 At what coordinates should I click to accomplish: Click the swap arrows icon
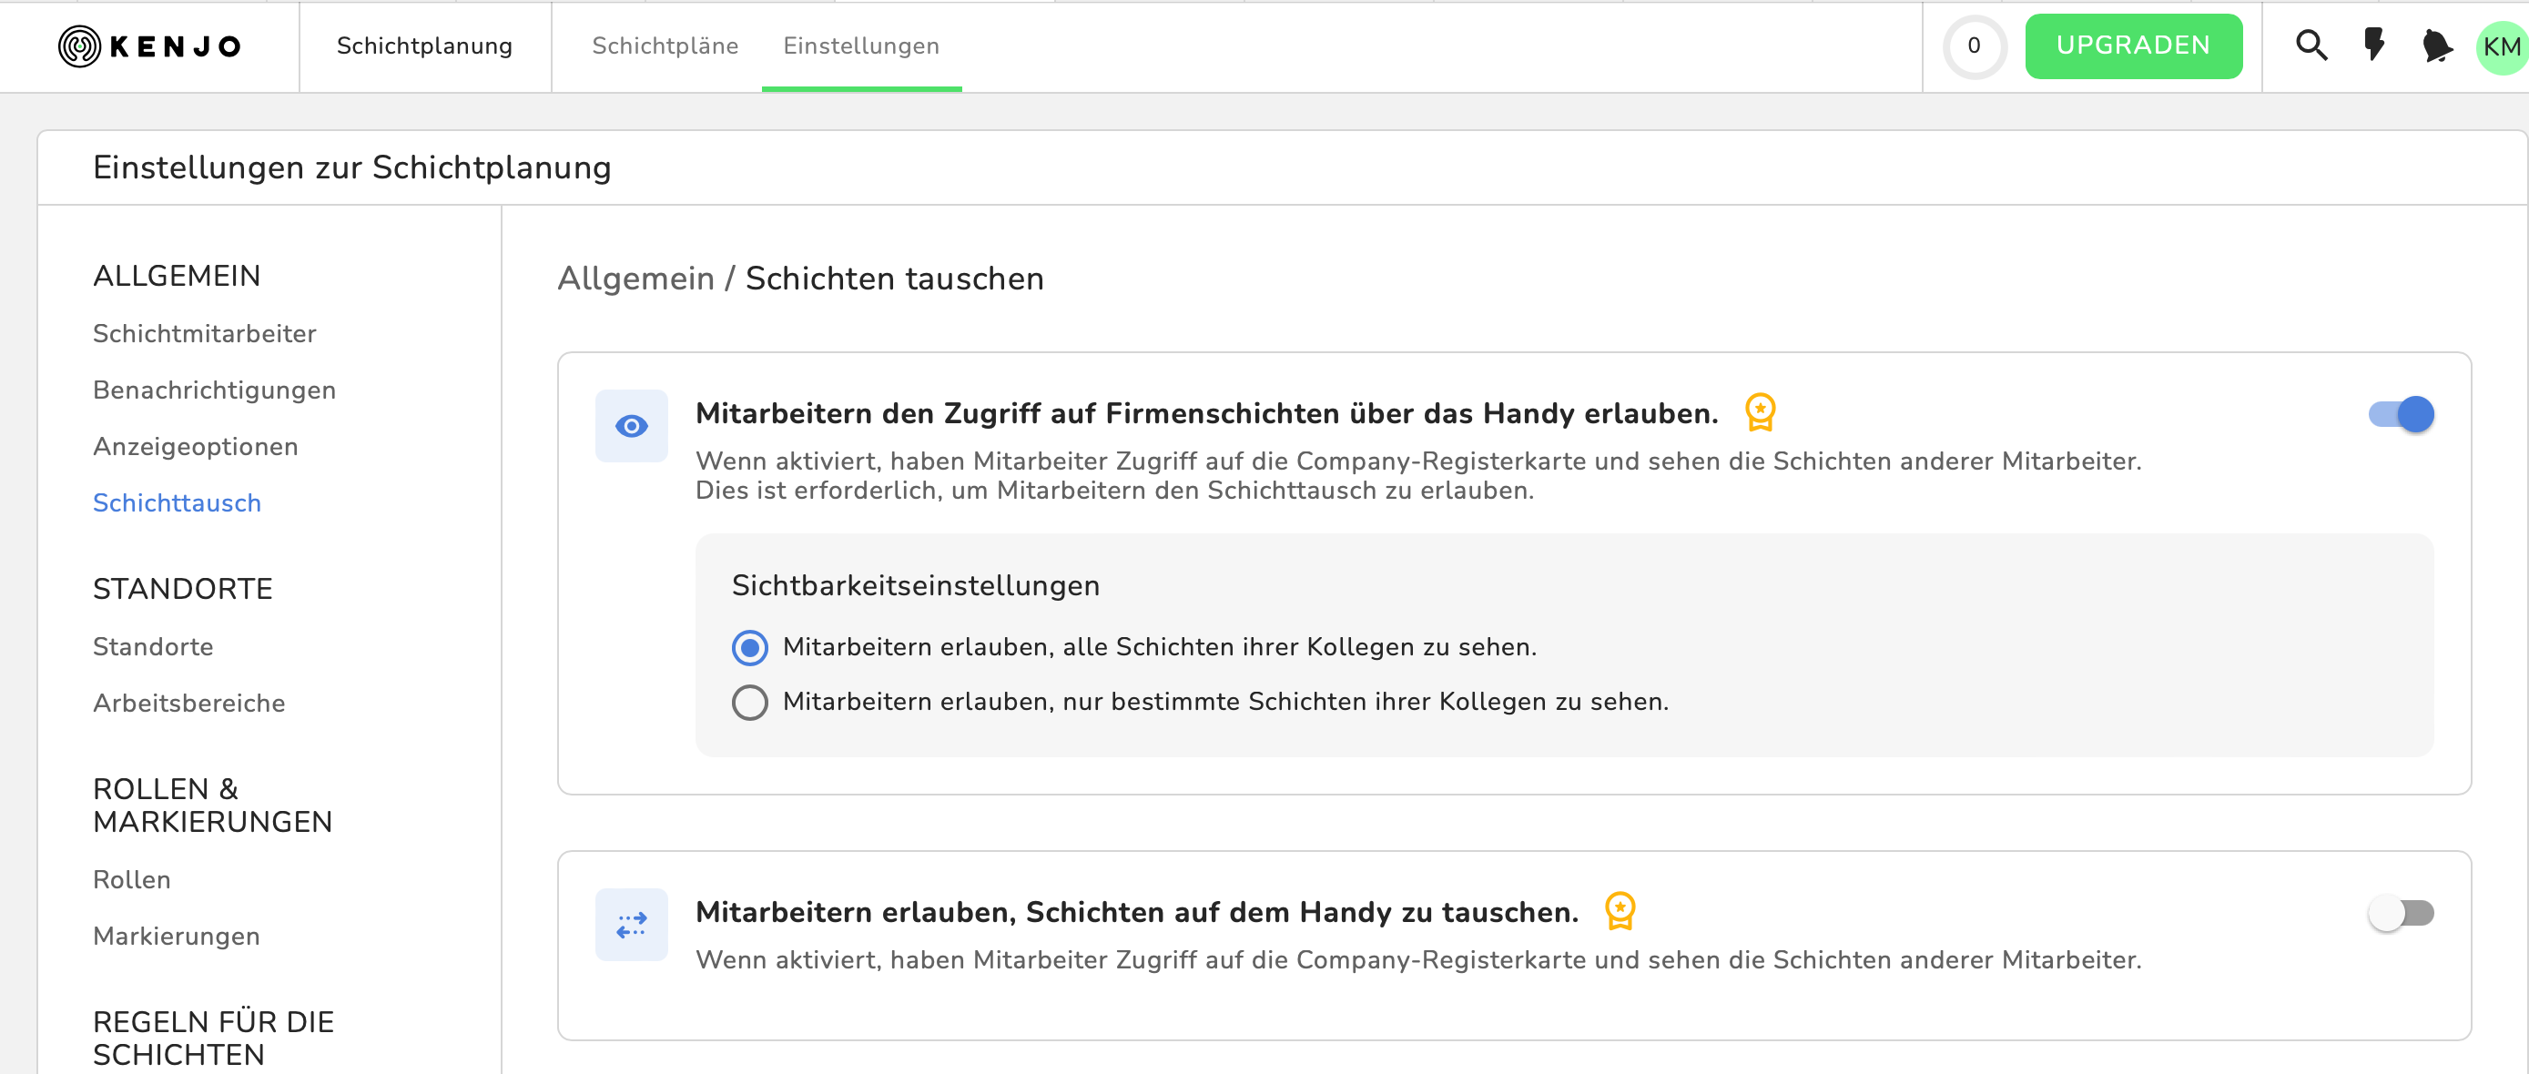[631, 925]
